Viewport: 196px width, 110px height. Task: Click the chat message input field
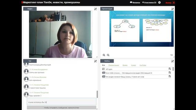pyautogui.click(x=62, y=101)
